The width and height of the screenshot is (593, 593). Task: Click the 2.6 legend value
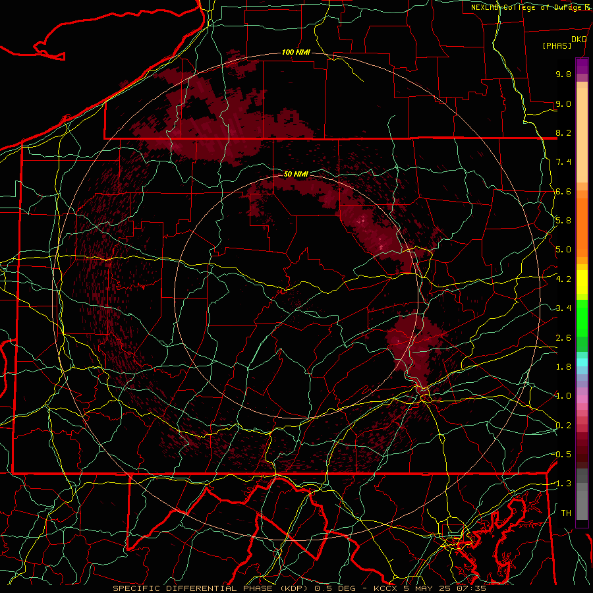[563, 338]
